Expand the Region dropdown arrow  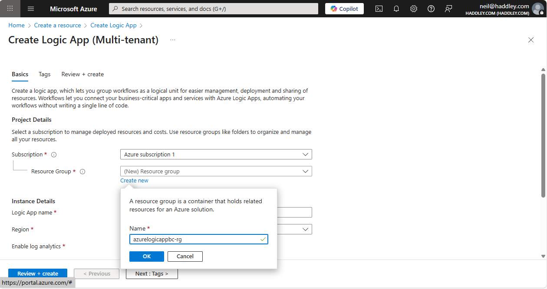pos(306,229)
